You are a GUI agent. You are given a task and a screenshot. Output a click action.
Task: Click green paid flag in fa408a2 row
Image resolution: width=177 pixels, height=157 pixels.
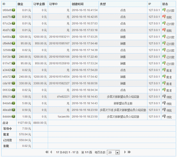coord(164,36)
